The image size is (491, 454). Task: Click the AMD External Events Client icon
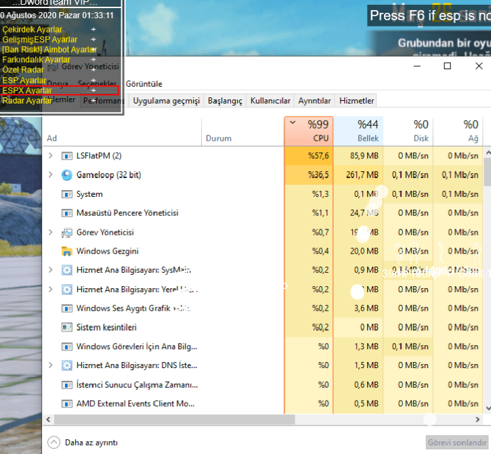tap(66, 404)
